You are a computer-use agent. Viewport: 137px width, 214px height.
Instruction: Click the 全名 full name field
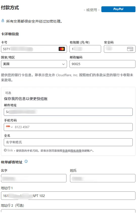pyautogui.click(x=68, y=142)
